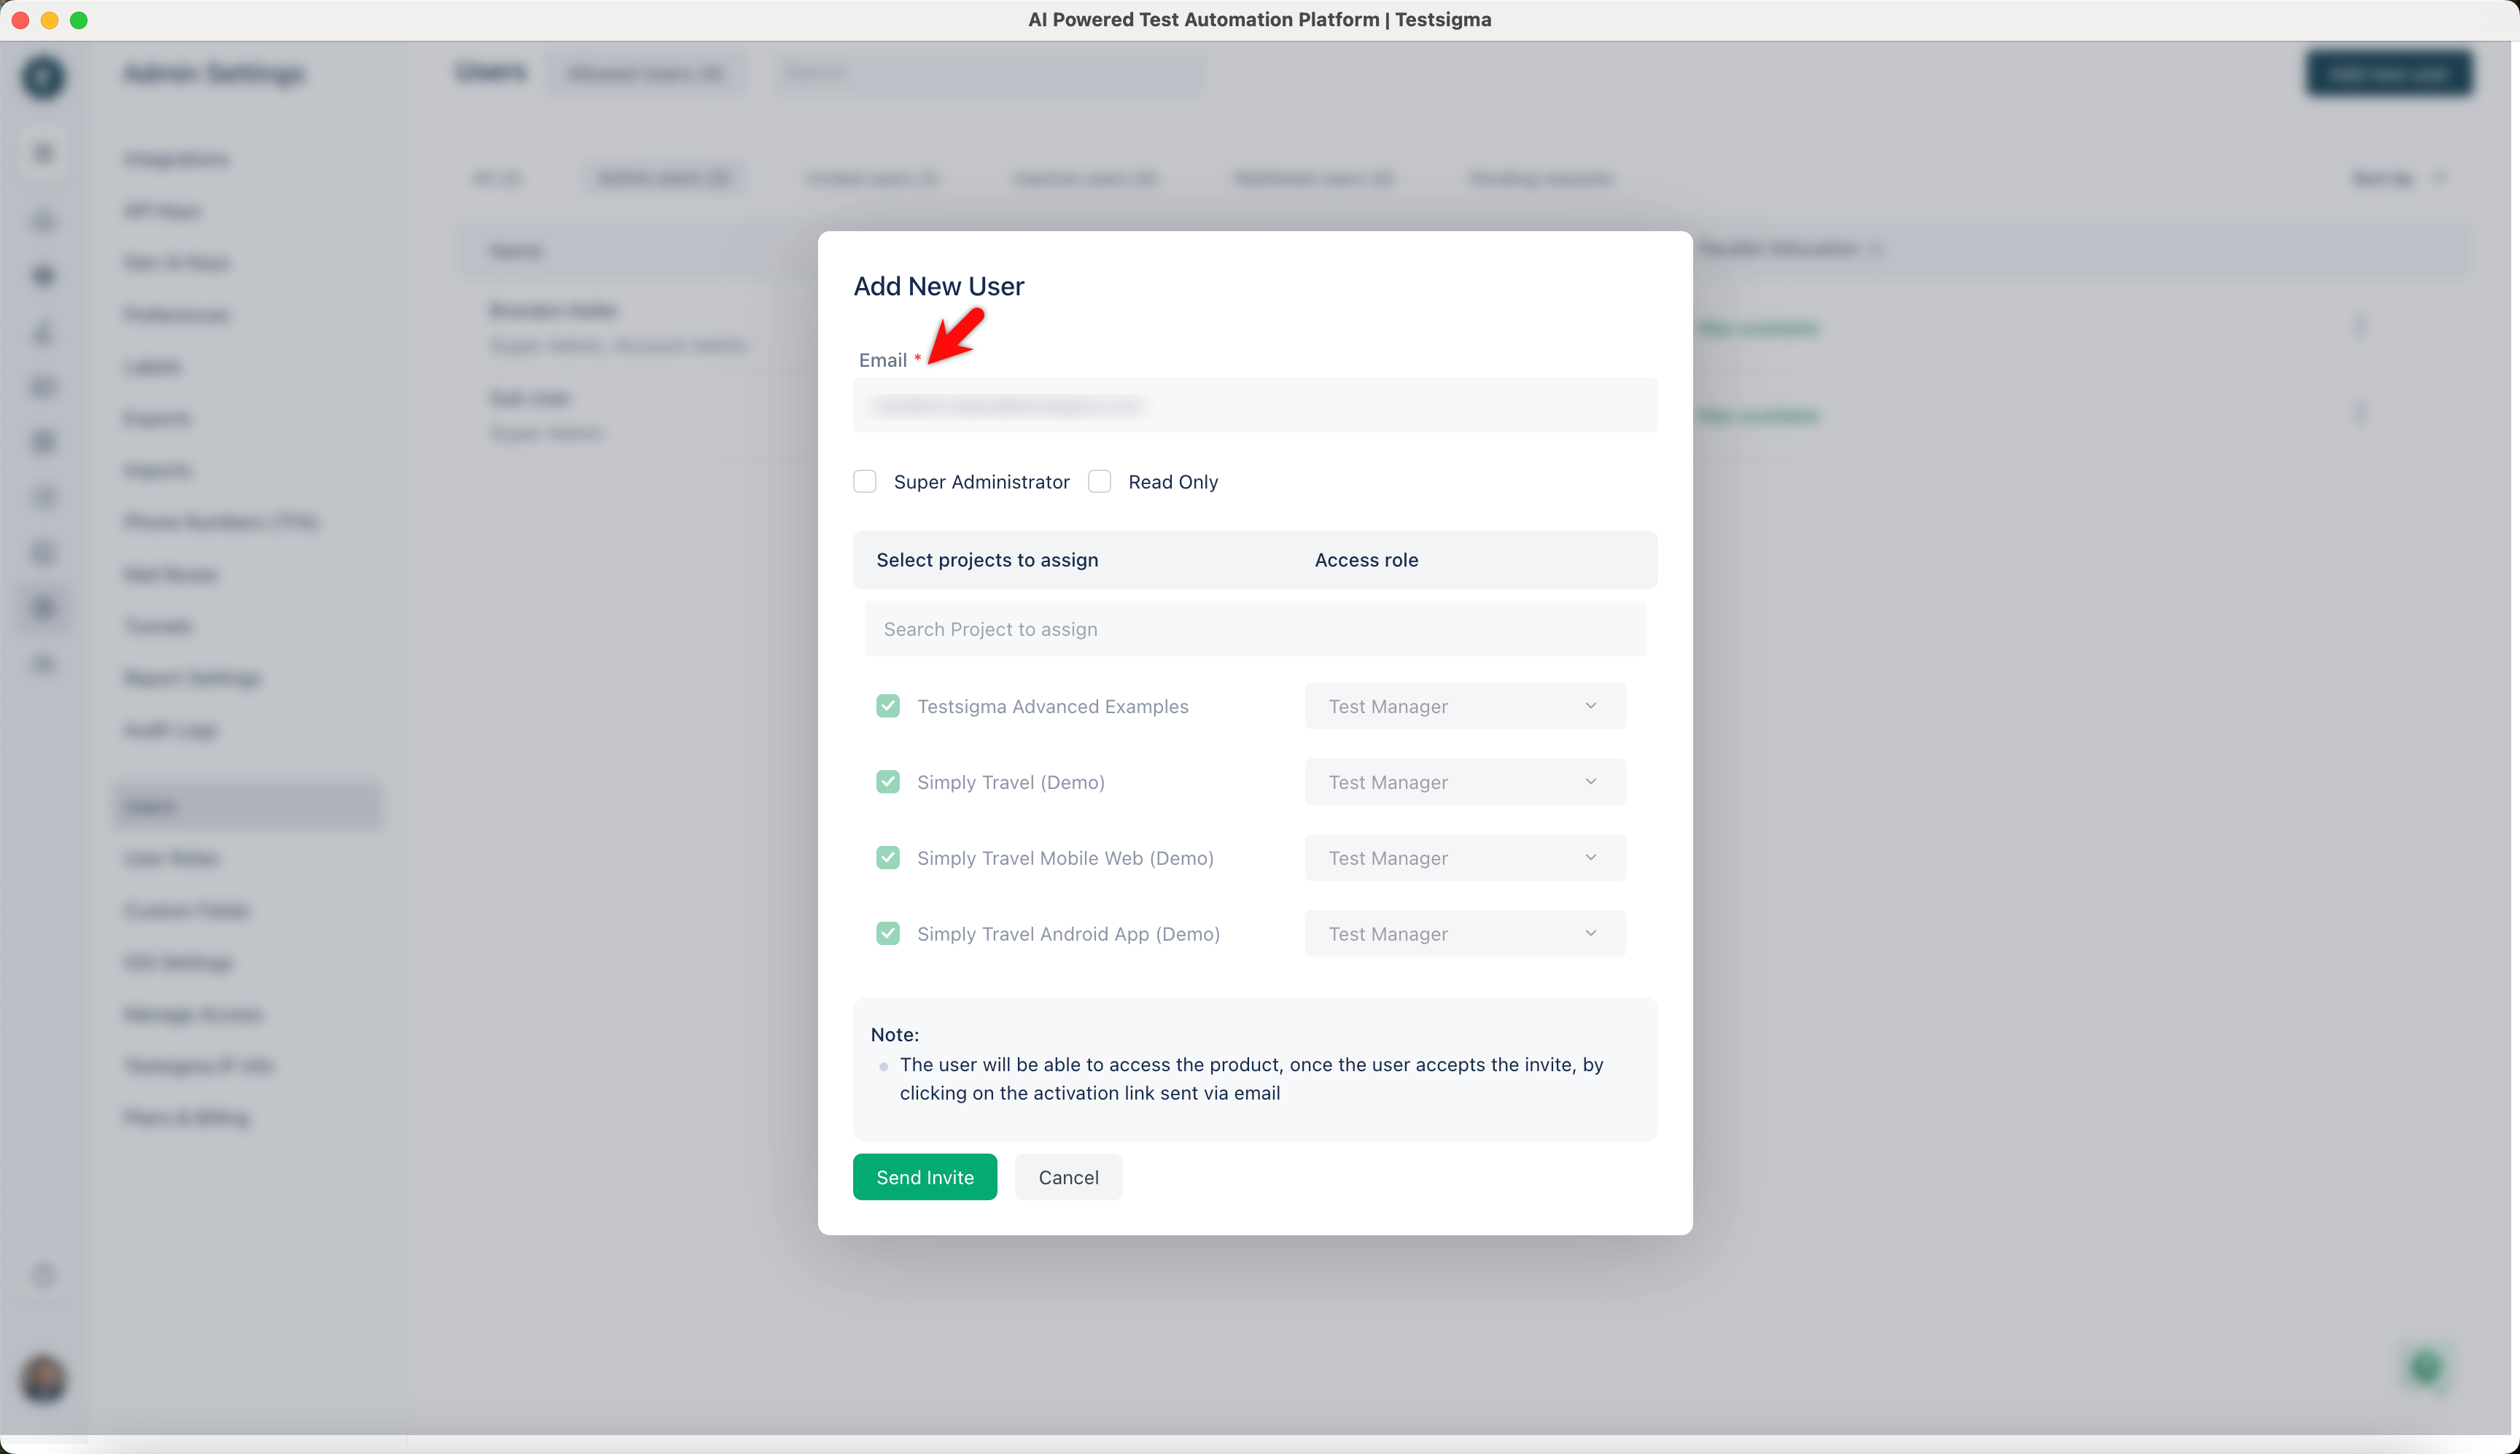Open the access role dropdown for Testsigma Advanced Examples
2520x1454 pixels.
pos(1465,706)
